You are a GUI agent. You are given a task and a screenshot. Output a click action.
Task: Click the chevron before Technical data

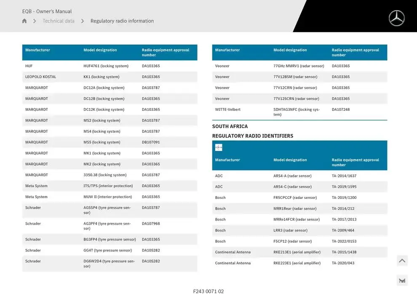pos(35,21)
